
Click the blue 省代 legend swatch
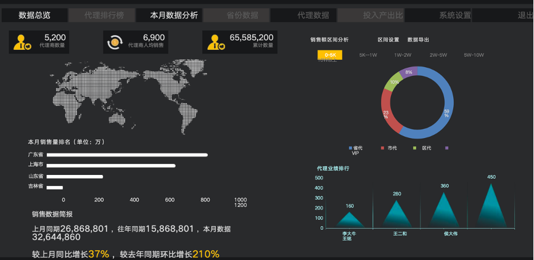(350, 148)
